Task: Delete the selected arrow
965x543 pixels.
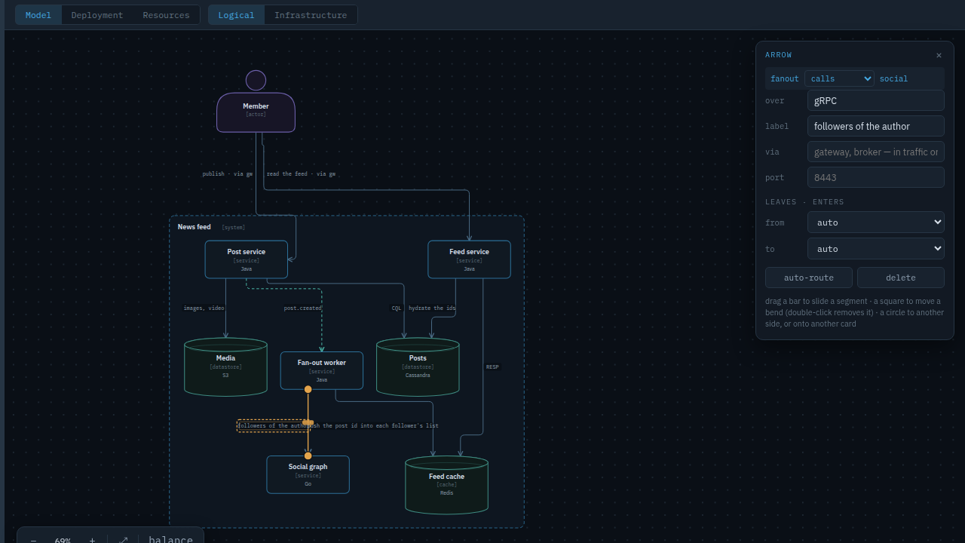Action: [901, 278]
